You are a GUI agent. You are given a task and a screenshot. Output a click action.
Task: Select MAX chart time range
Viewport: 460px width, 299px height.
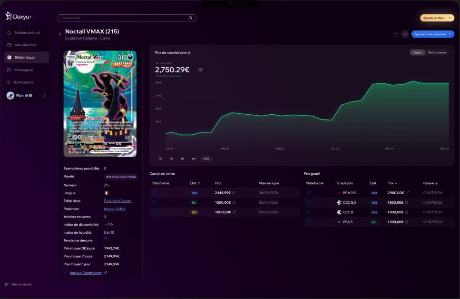(x=206, y=159)
